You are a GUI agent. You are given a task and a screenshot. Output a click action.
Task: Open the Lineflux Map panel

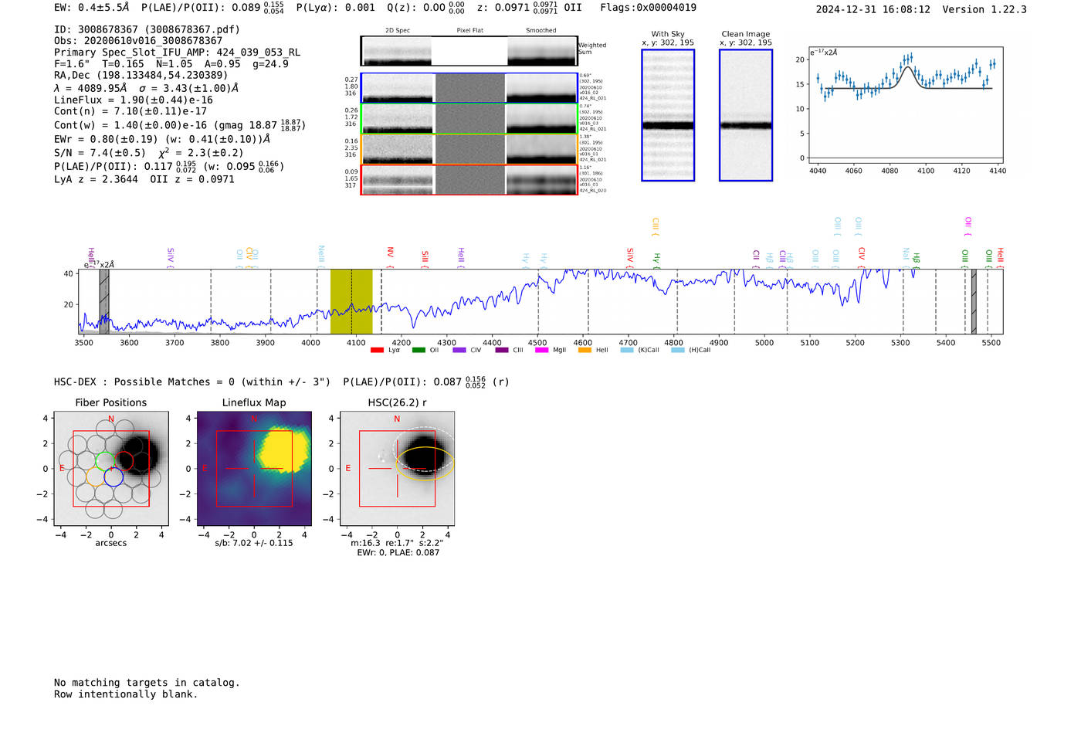click(254, 469)
